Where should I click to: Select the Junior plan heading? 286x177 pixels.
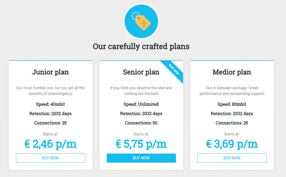point(50,72)
